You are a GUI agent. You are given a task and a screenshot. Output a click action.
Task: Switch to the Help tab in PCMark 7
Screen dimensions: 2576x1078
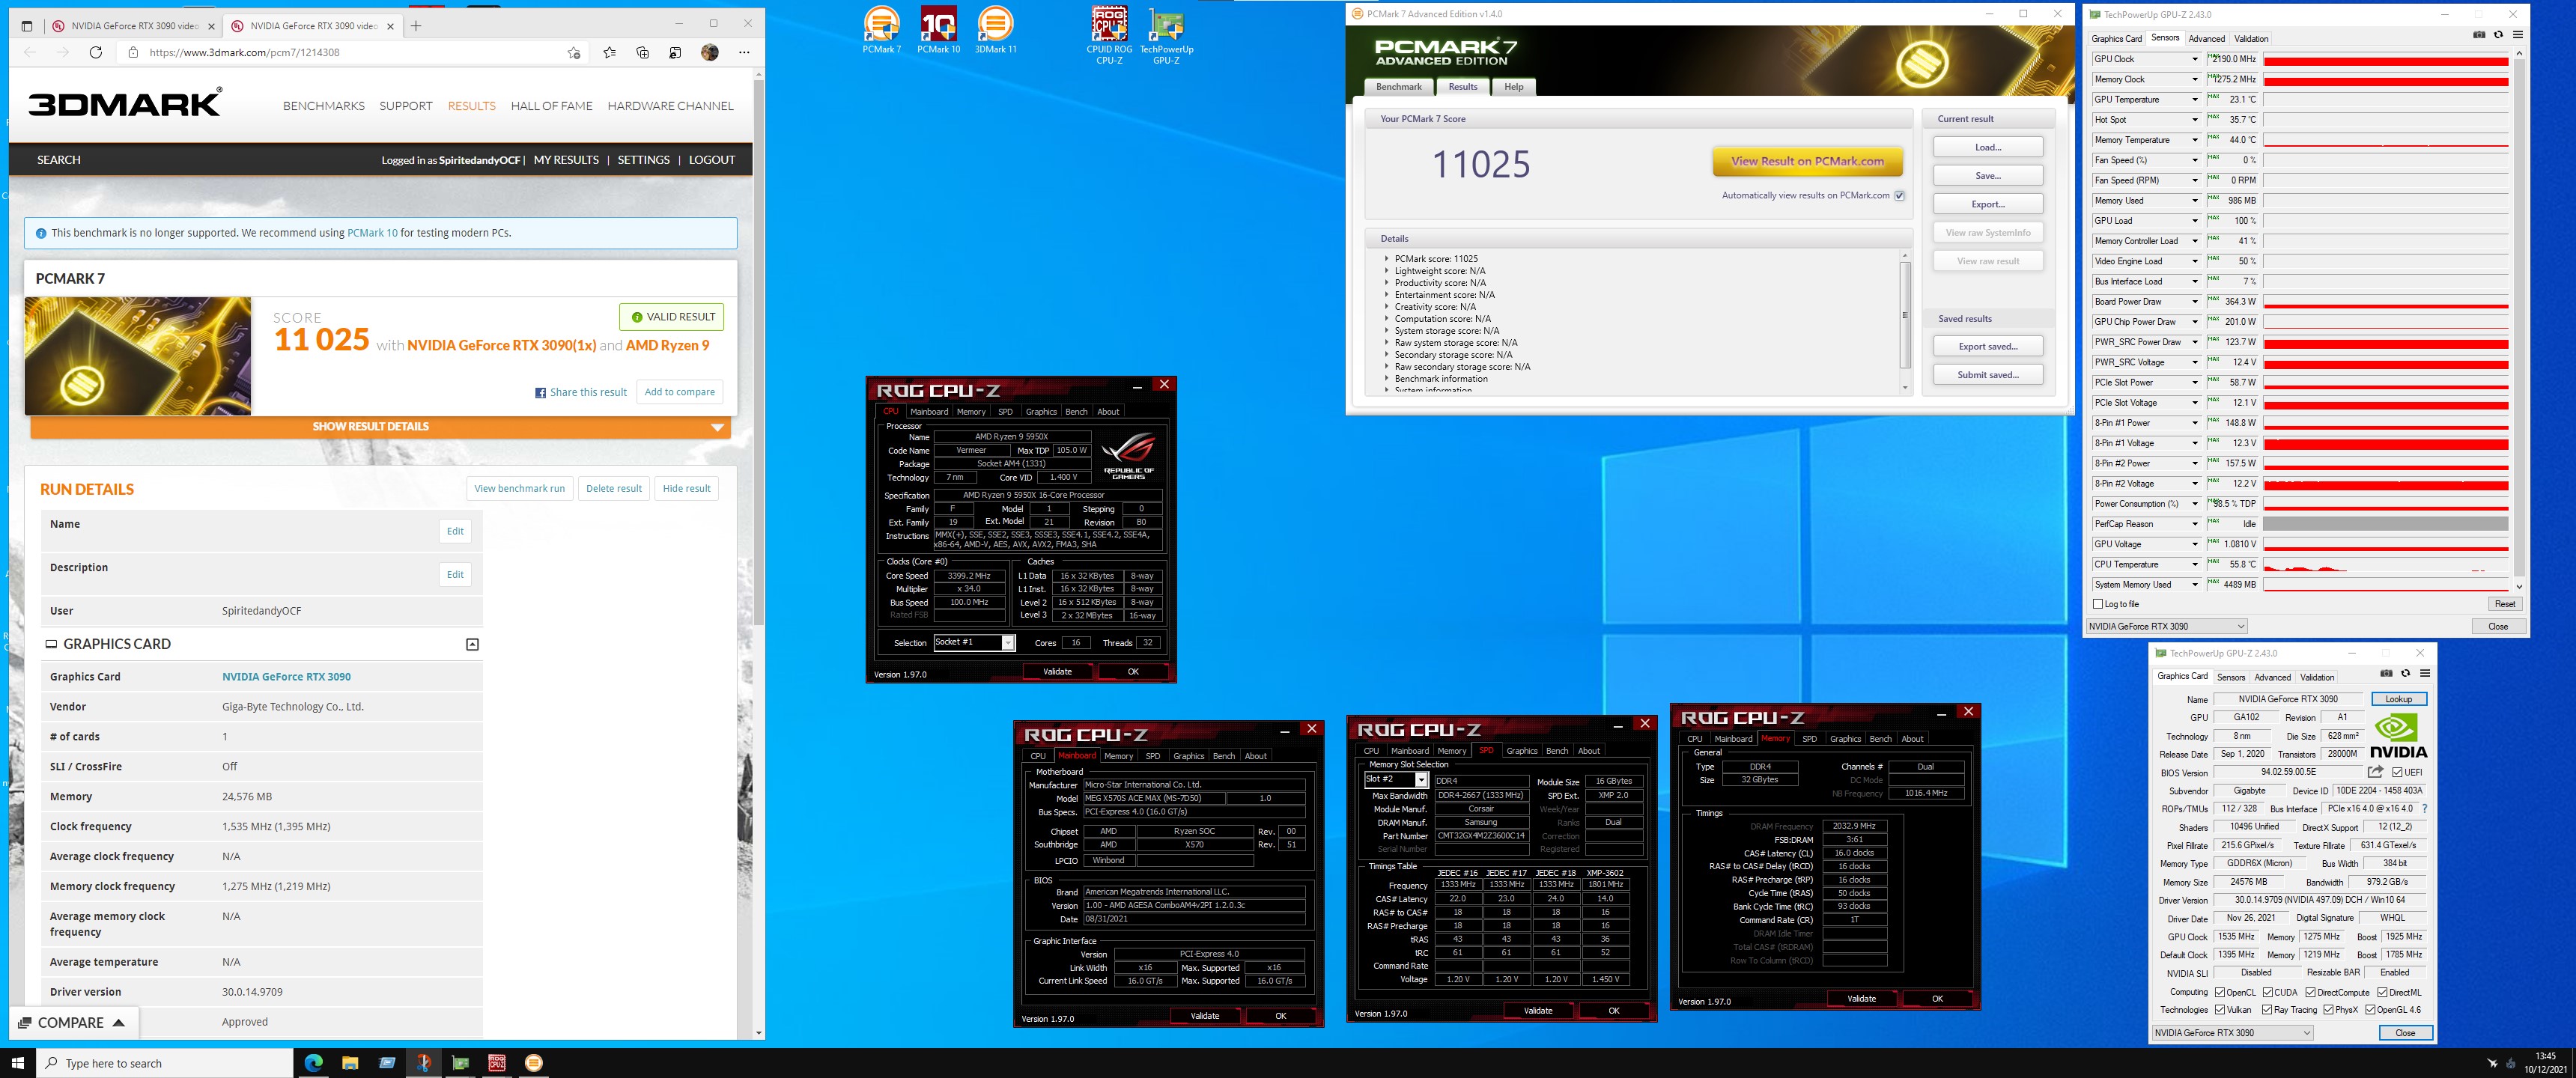(x=1513, y=87)
